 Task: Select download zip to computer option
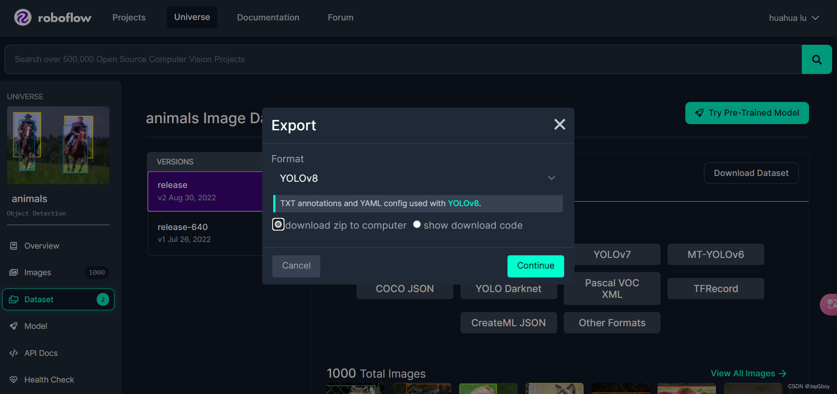278,224
